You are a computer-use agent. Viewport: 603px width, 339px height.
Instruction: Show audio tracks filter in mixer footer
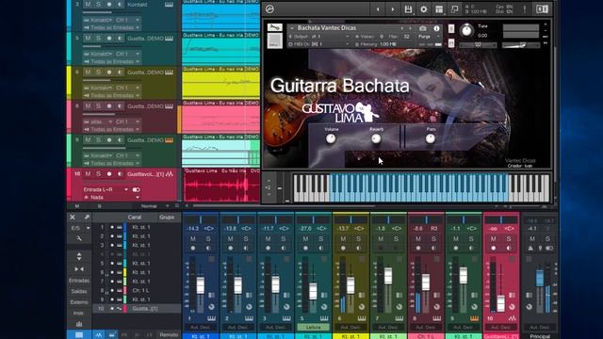(x=99, y=335)
